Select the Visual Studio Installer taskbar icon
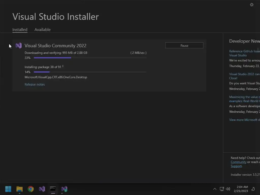260x195 pixels. point(64,189)
